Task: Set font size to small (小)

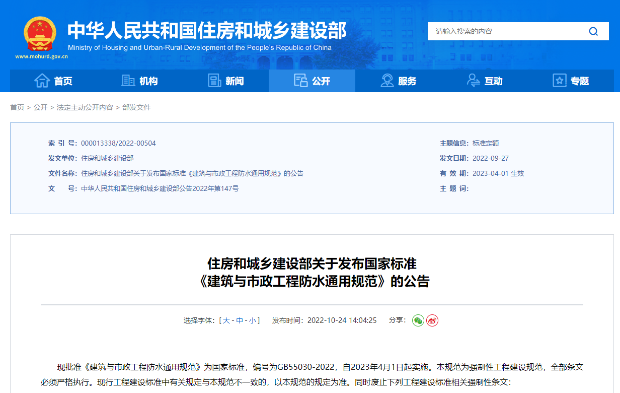Action: pyautogui.click(x=252, y=320)
